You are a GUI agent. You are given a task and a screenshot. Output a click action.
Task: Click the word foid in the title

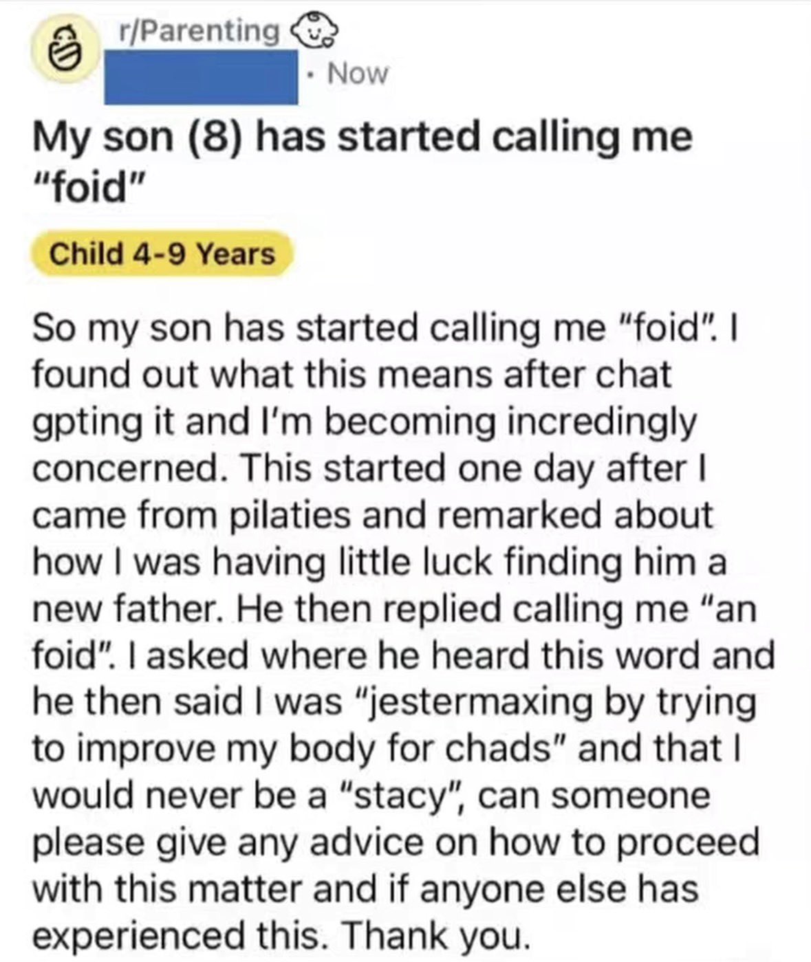click(x=89, y=181)
